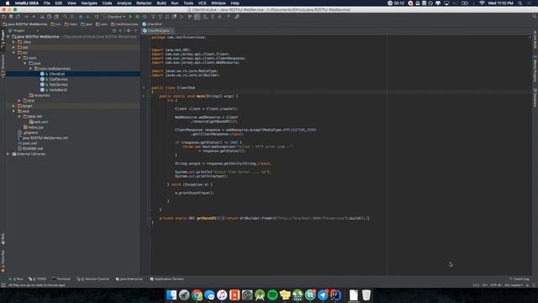Screen dimensions: 538x303
Task: Click the green Run button in toolbar
Action: tap(130, 17)
